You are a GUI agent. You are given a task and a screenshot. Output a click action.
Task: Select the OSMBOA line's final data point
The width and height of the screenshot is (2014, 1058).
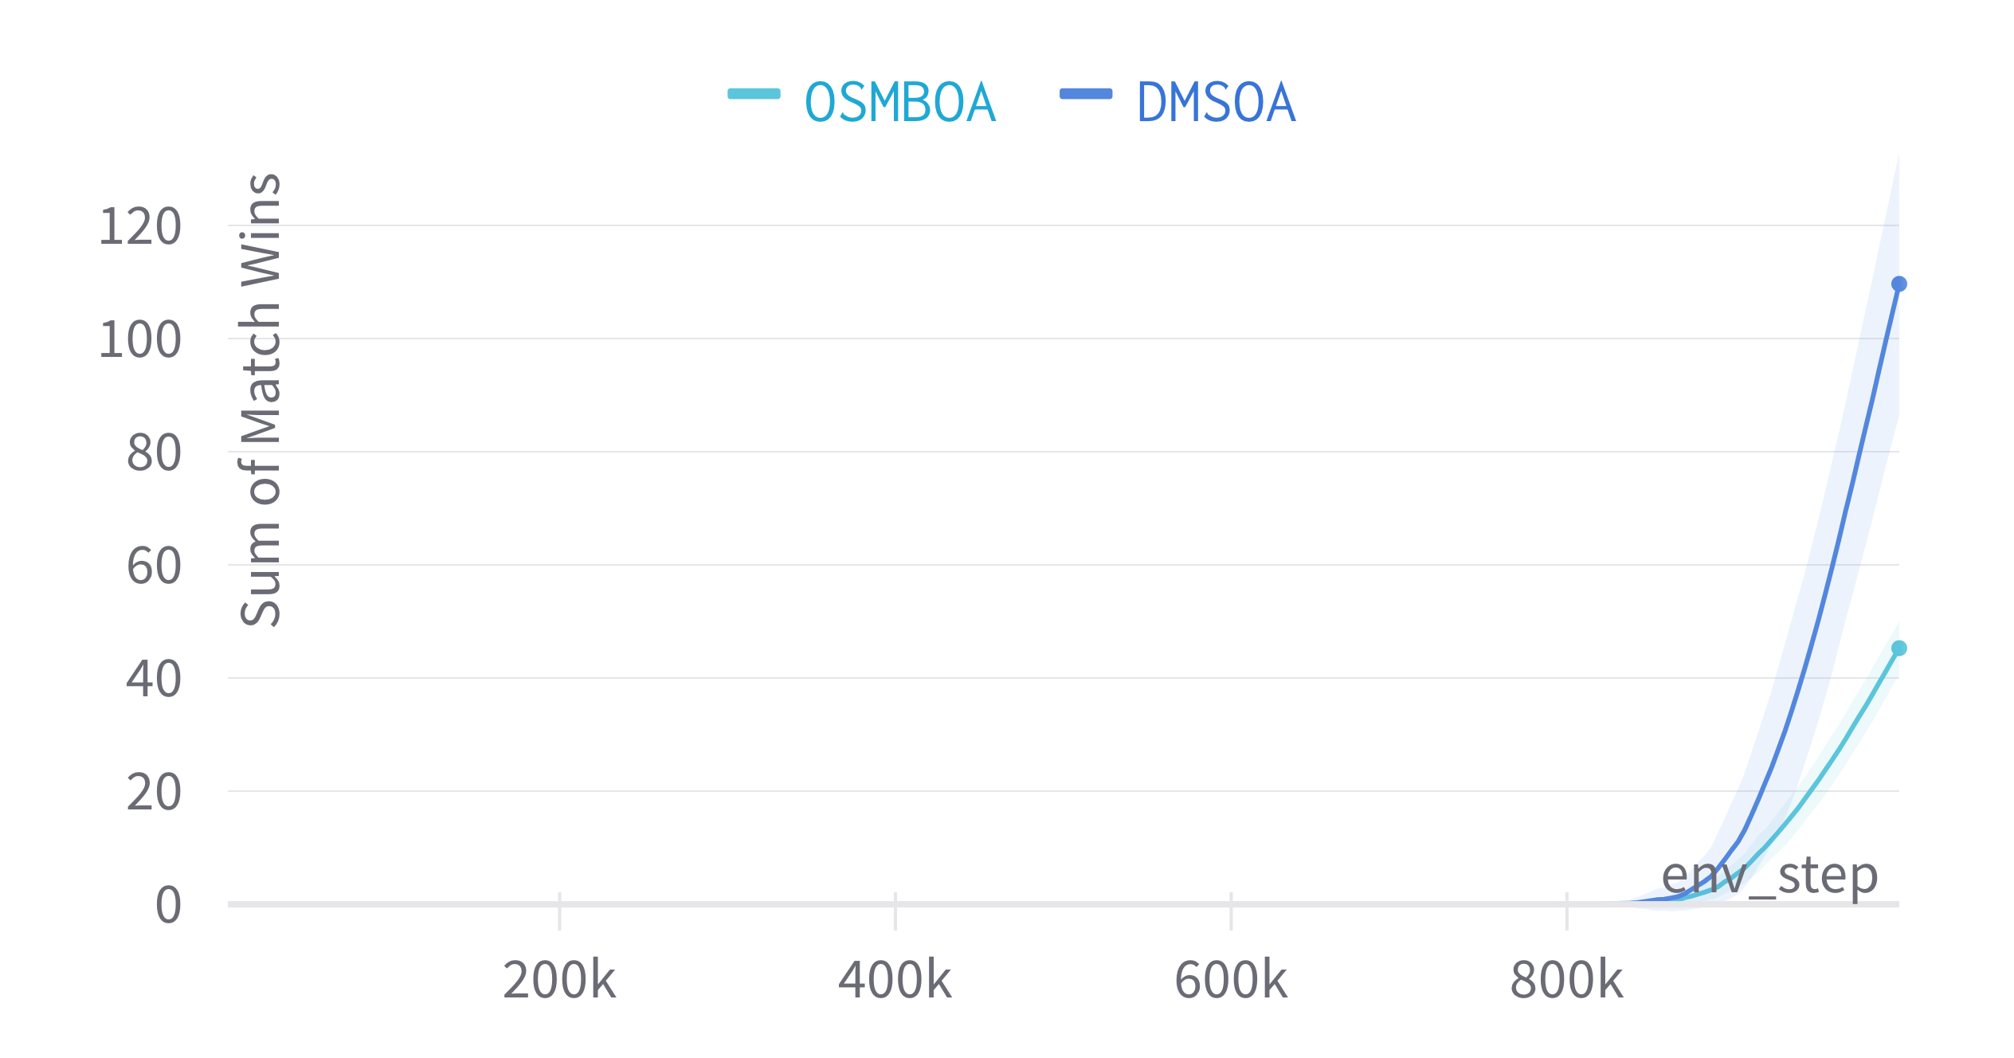point(1898,649)
